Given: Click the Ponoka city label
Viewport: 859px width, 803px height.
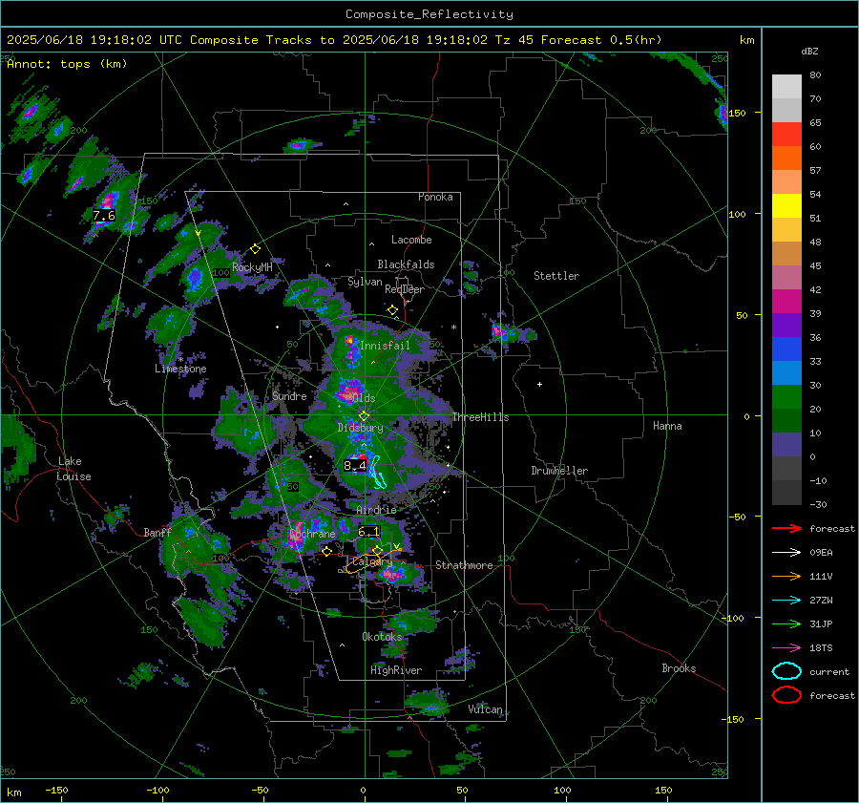Looking at the screenshot, I should tap(435, 197).
